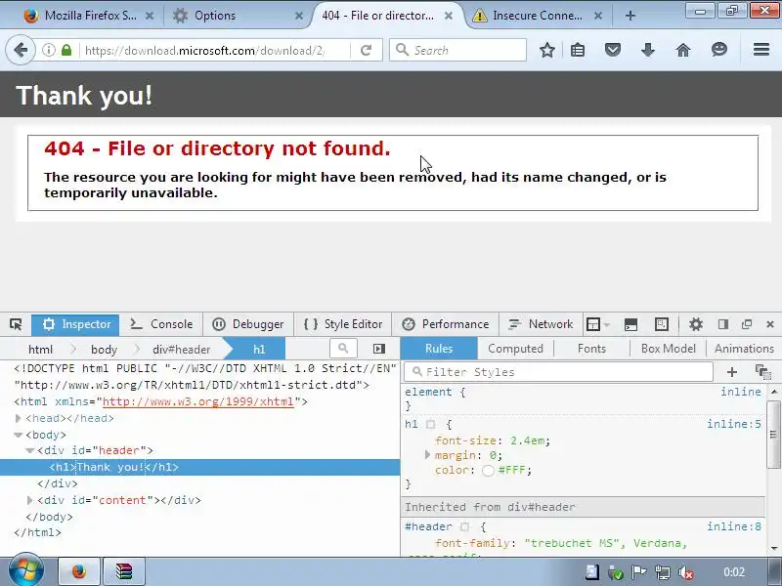Viewport: 782px width, 586px height.
Task: Toggle pseudo-class panel icon beside plus
Action: click(x=763, y=372)
